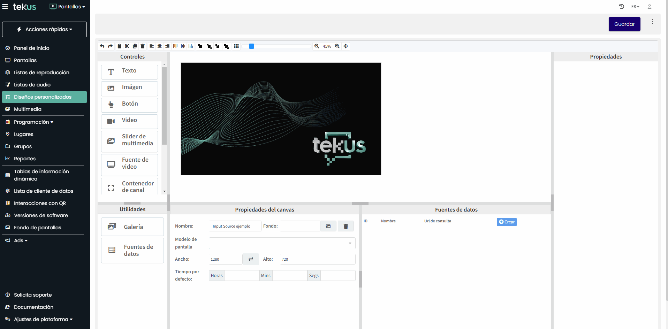
Task: Go to Listas de reproducción
Action: click(41, 72)
